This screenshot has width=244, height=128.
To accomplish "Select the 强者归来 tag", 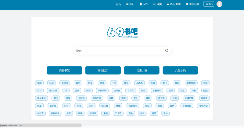I will pos(133,106).
